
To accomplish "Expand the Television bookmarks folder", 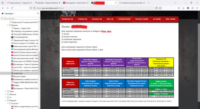I will tap(6, 94).
